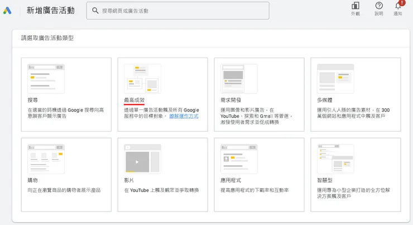Click the search magnifier icon
This screenshot has height=225, width=413.
coord(95,11)
